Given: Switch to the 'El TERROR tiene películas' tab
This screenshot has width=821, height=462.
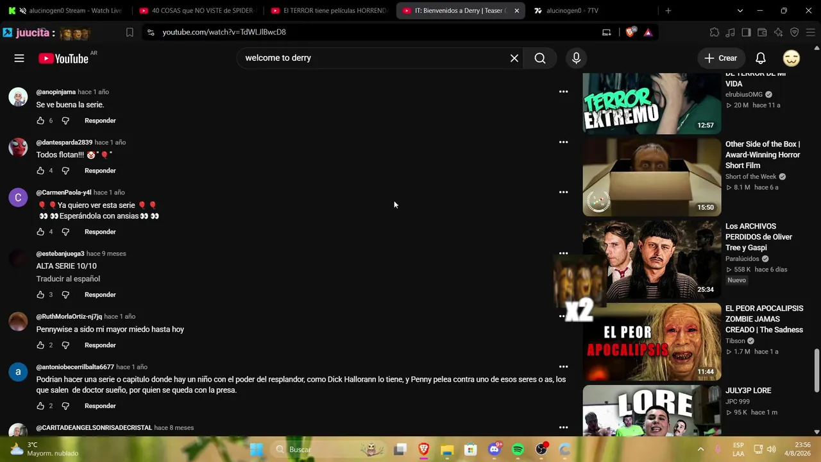Looking at the screenshot, I should 329,11.
